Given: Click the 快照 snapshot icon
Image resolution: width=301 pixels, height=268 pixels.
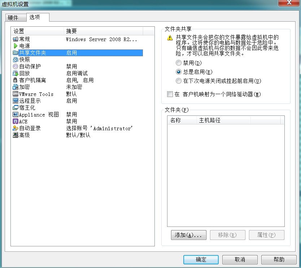Looking at the screenshot, I should pos(16,60).
